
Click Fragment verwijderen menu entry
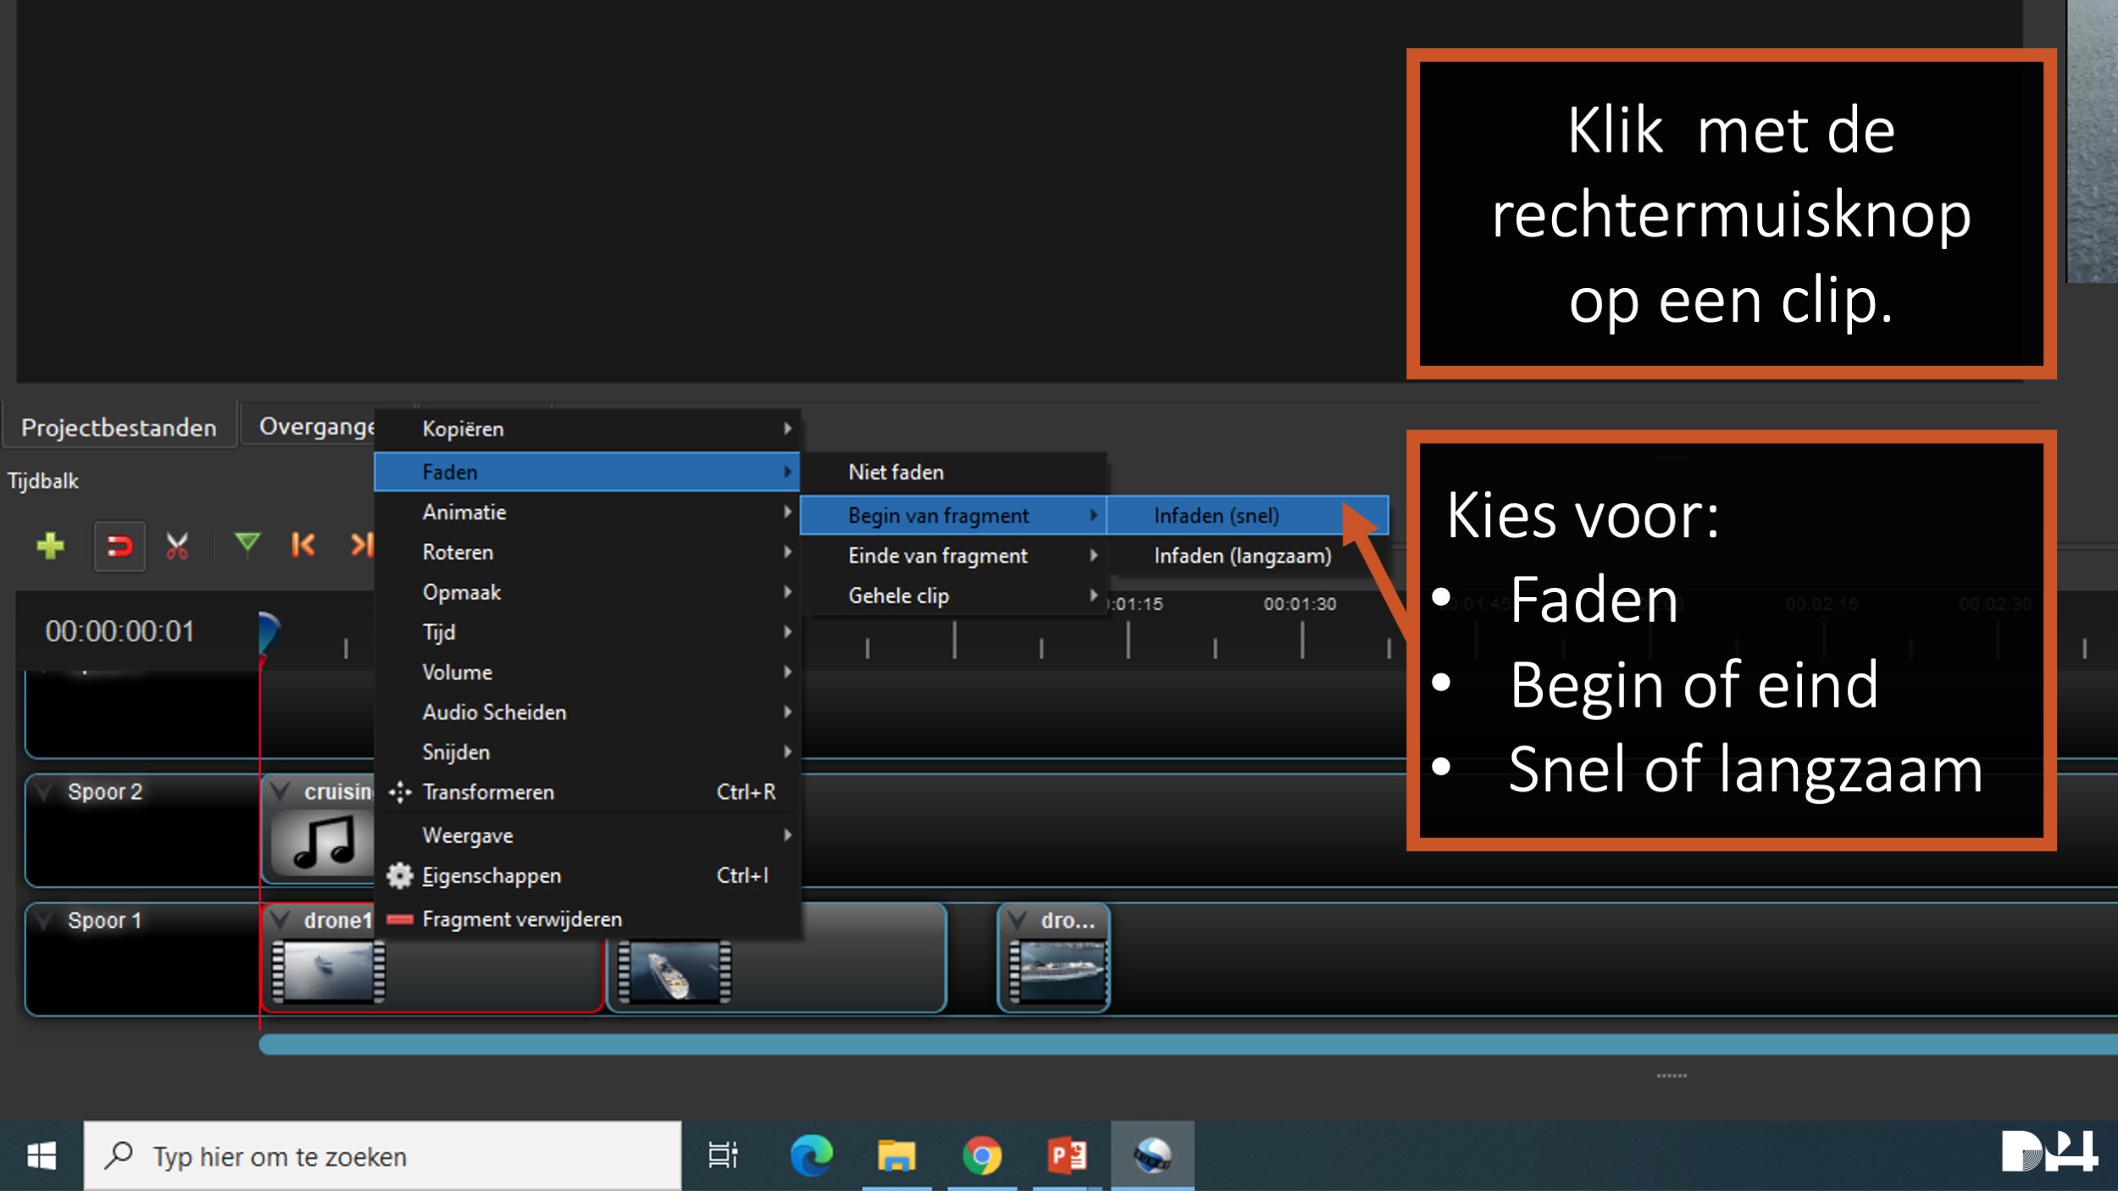[521, 919]
